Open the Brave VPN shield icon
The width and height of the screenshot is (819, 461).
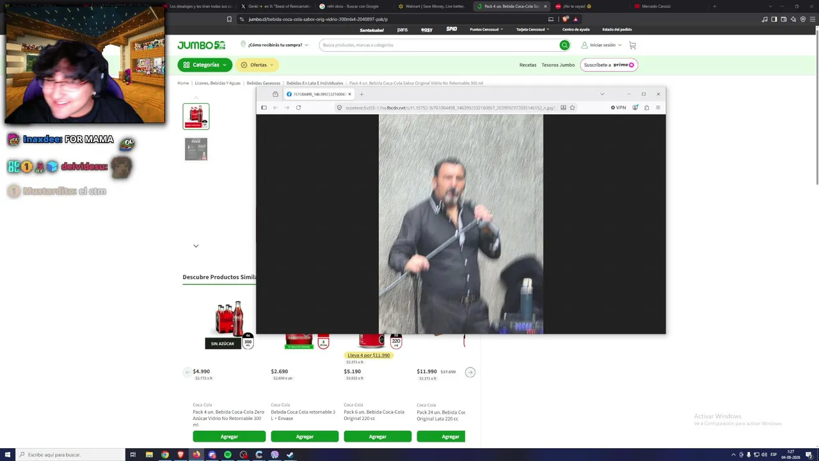point(803,19)
